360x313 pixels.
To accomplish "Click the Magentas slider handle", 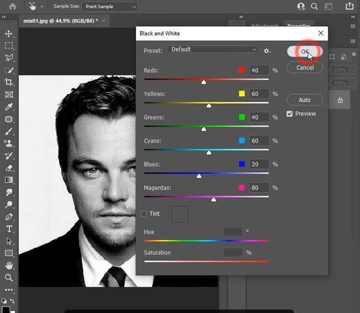I will pos(214,200).
